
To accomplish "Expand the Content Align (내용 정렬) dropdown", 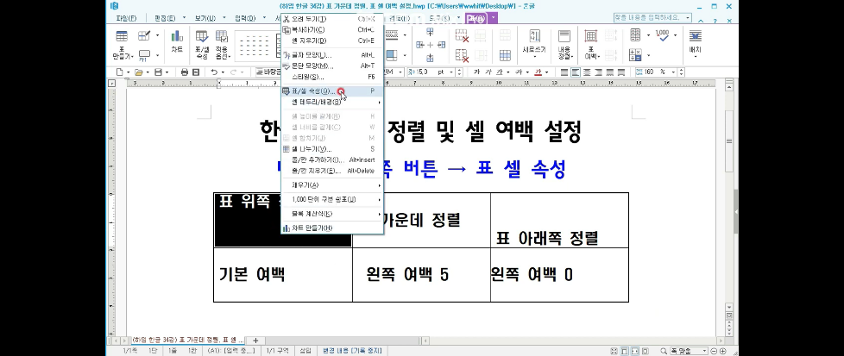I will coord(564,53).
